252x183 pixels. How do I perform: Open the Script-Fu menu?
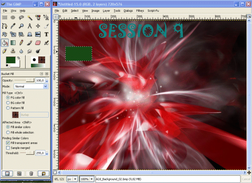[153, 11]
